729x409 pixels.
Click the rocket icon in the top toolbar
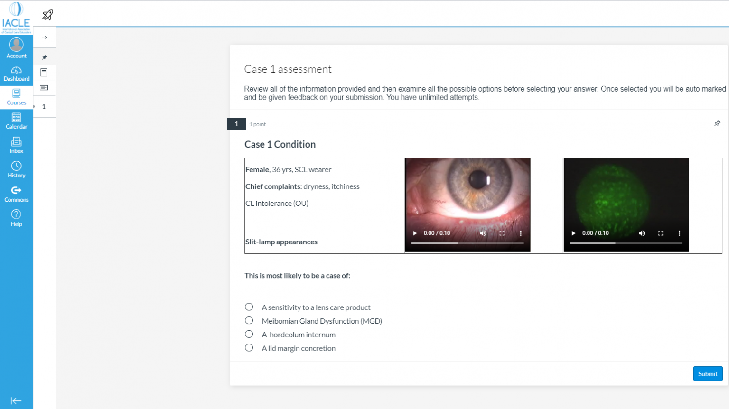(x=47, y=15)
